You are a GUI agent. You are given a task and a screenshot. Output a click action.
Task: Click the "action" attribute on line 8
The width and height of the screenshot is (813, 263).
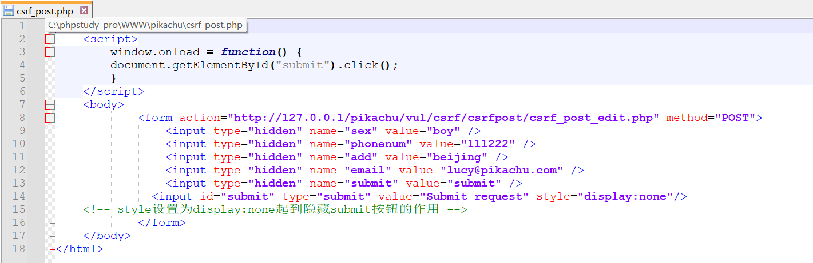click(x=200, y=118)
